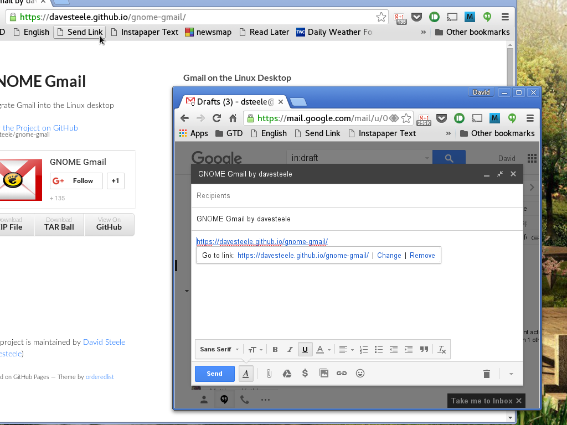Insert a quote block in the message
Viewport: 567px width, 425px height.
(x=424, y=349)
